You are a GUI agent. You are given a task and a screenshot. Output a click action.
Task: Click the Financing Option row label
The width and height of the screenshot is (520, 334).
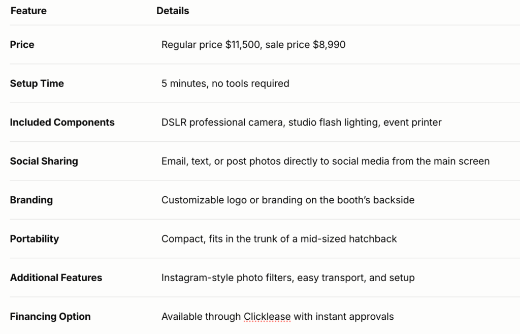coord(50,317)
